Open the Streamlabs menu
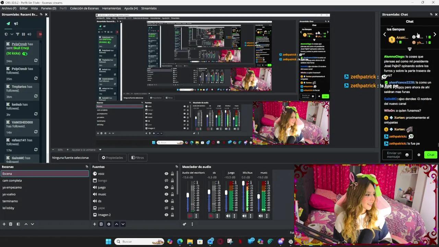The height and width of the screenshot is (247, 439). (x=149, y=8)
